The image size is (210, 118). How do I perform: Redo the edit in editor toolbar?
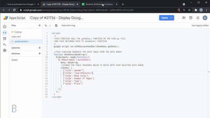coord(50,26)
